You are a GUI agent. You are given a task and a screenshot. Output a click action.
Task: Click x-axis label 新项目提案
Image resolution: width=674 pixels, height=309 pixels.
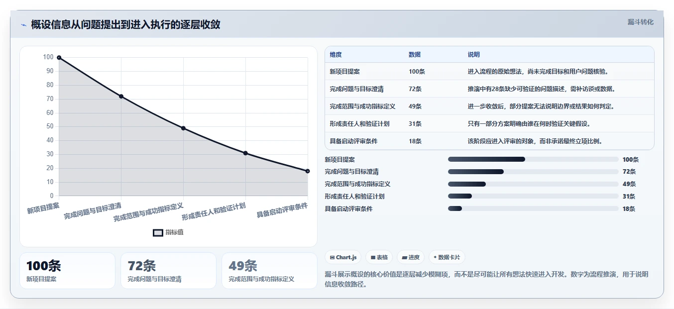tap(43, 207)
